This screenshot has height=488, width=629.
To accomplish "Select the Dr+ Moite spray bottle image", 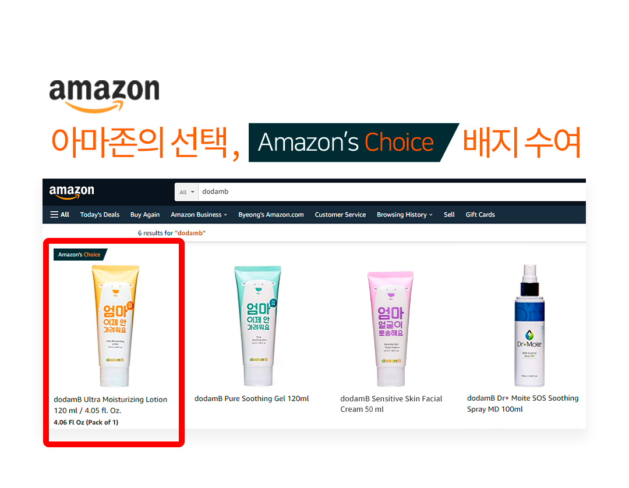I will (x=529, y=325).
